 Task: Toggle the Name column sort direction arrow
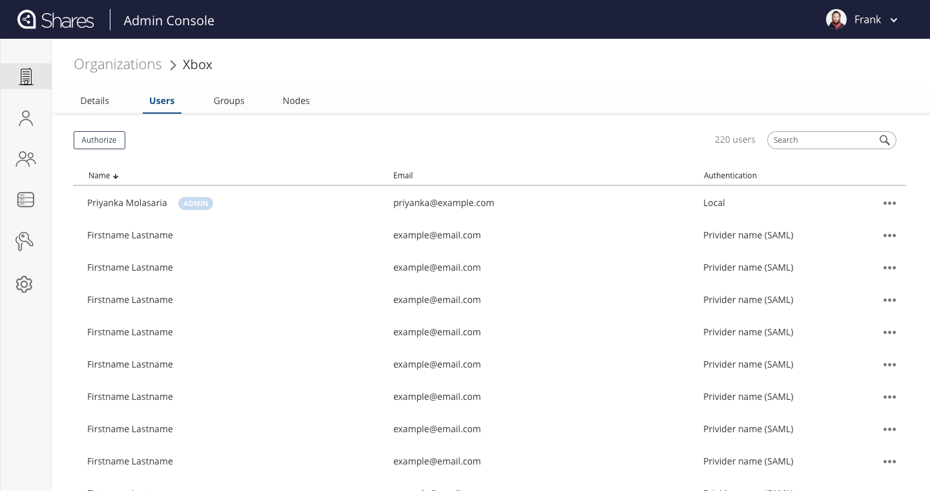pos(116,176)
